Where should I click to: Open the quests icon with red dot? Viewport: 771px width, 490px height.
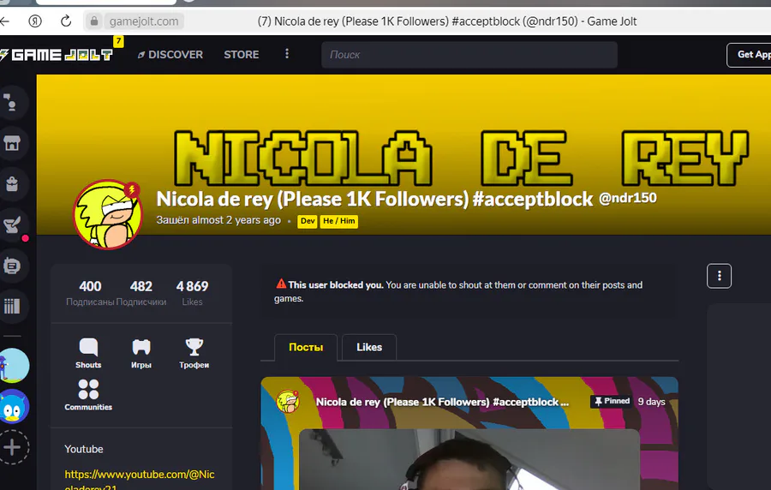(x=12, y=225)
